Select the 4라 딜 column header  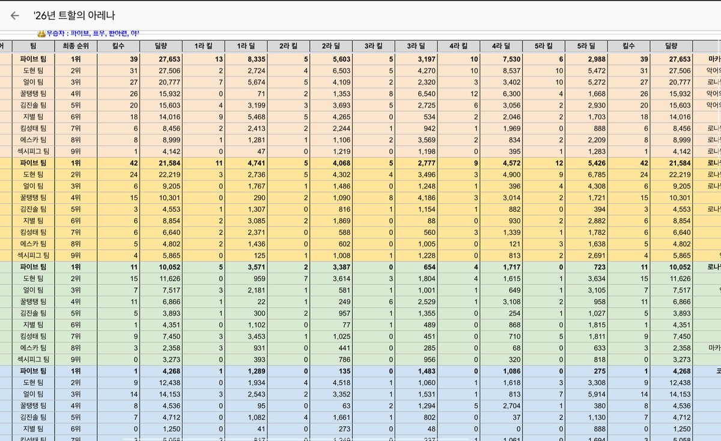coord(502,46)
